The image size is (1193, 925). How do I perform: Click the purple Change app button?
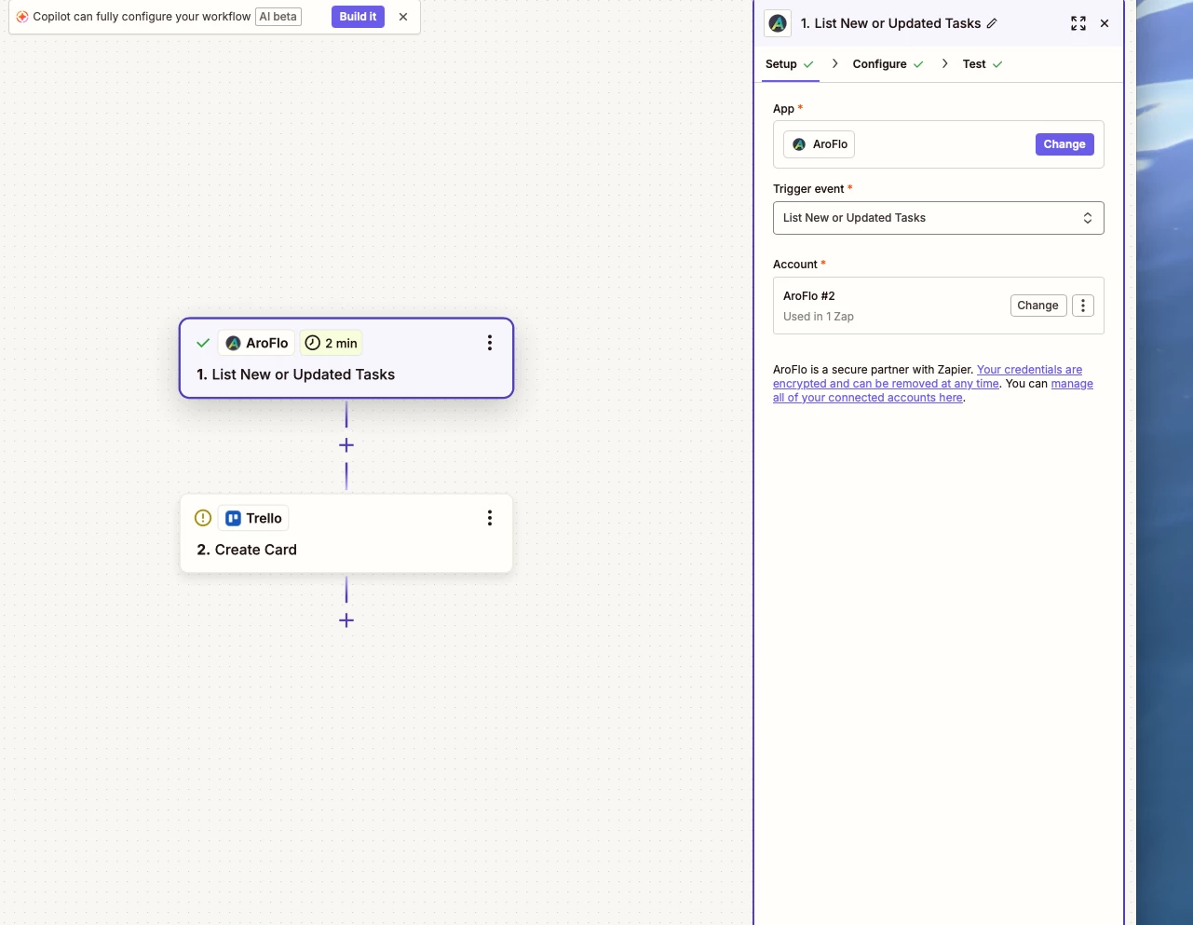click(1064, 144)
